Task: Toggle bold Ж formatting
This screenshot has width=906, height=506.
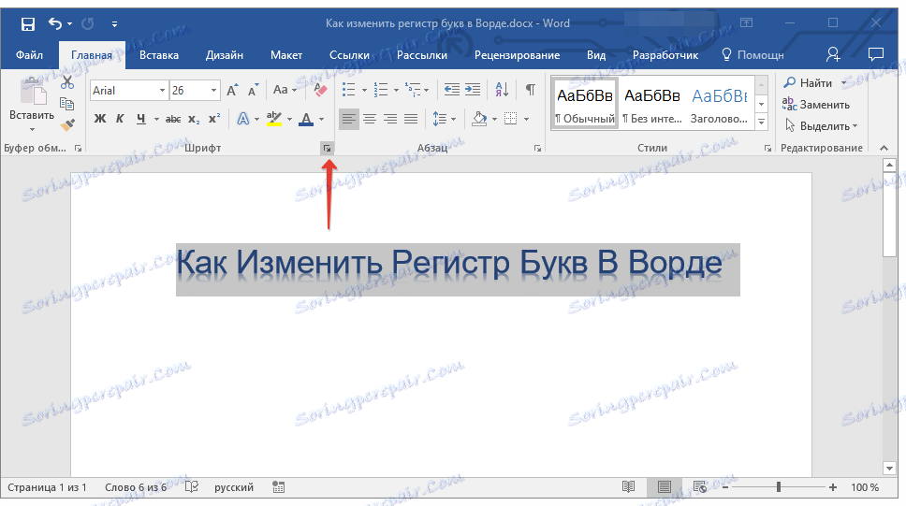Action: click(x=100, y=119)
